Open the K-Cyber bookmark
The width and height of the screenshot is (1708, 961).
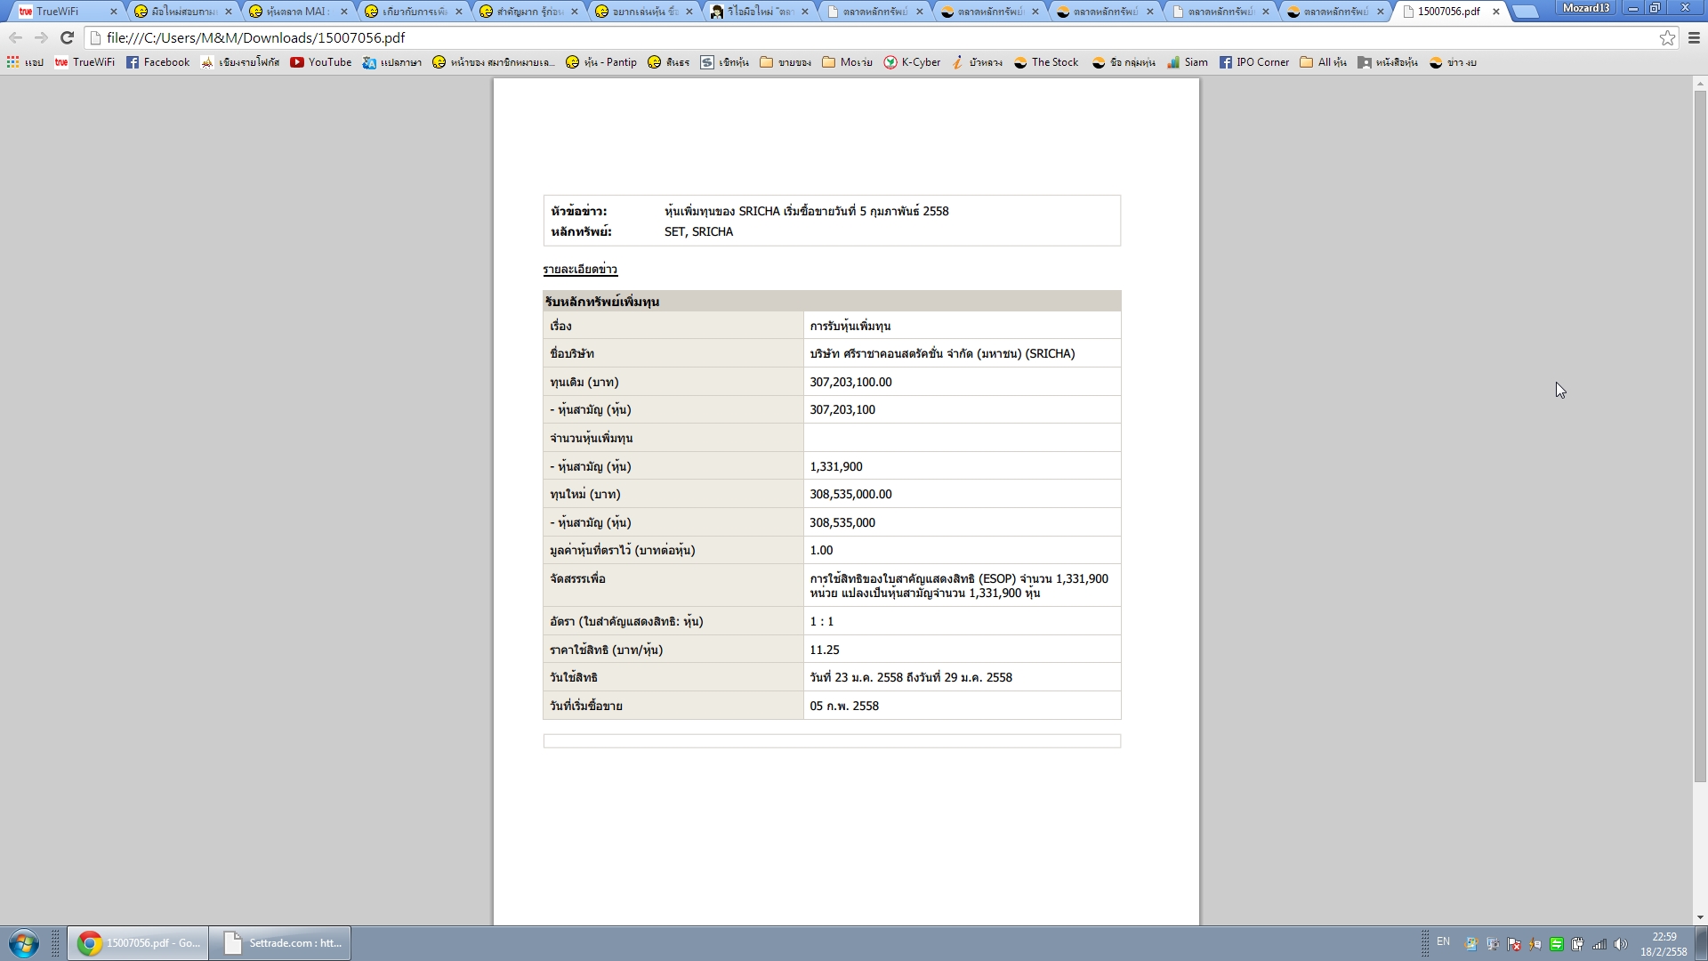point(912,62)
